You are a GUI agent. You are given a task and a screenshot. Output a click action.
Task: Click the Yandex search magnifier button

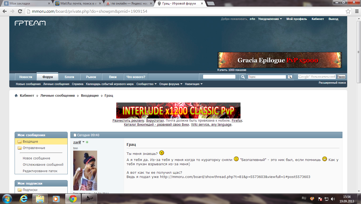(x=290, y=77)
